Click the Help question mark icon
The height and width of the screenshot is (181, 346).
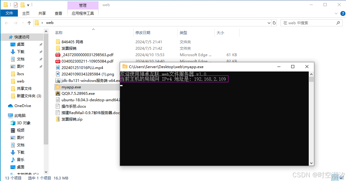(x=343, y=13)
